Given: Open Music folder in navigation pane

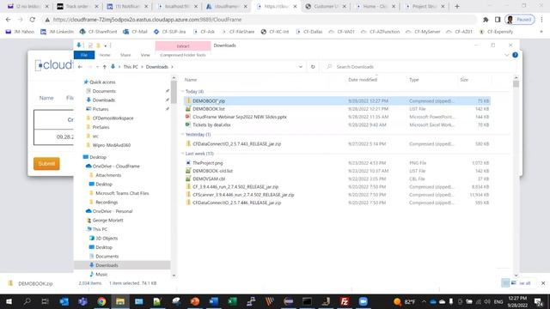Looking at the screenshot, I should click(101, 275).
